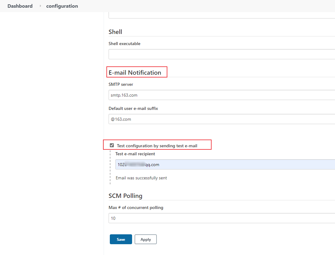Click the text field above Shell heading
The height and width of the screenshot is (255, 335).
click(x=222, y=15)
